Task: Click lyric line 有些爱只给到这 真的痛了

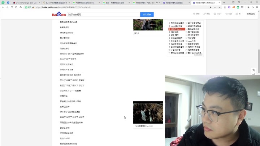Action: coord(71,75)
